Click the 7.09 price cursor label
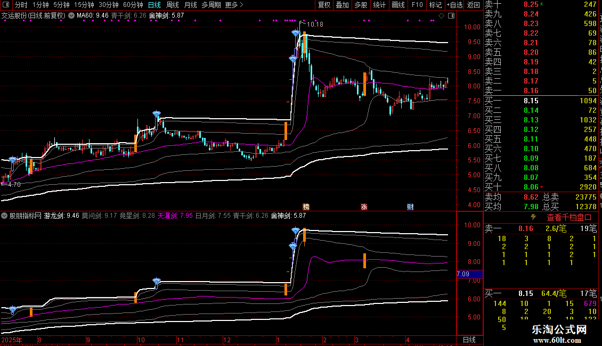The height and width of the screenshot is (346, 602). tap(469, 274)
